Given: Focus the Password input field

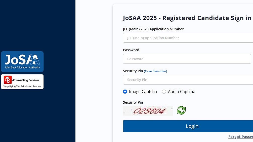Looking at the screenshot, I should click(187, 59).
